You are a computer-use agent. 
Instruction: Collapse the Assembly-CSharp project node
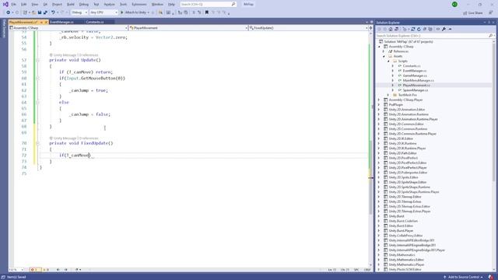point(379,47)
